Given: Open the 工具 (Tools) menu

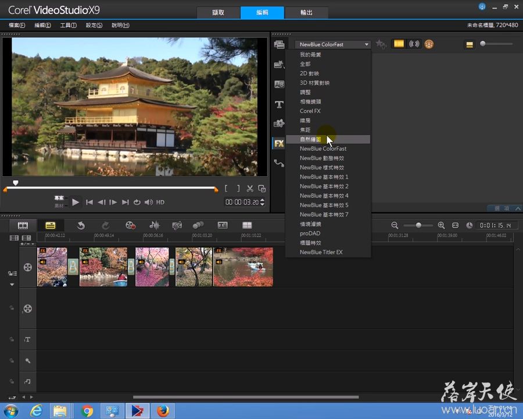Looking at the screenshot, I should [68, 25].
